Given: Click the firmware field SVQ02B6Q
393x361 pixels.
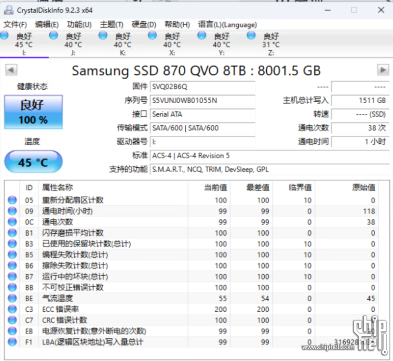Looking at the screenshot, I should [x=203, y=87].
